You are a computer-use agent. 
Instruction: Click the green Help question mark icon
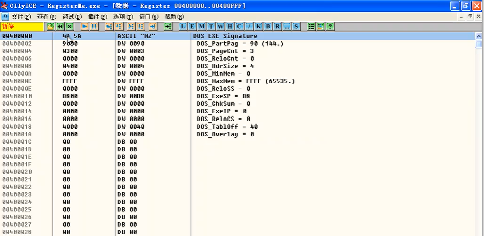330,27
